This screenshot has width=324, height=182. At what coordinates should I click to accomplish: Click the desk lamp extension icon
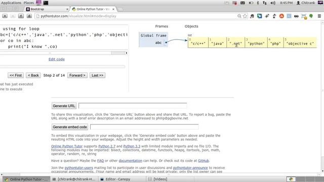[274, 16]
